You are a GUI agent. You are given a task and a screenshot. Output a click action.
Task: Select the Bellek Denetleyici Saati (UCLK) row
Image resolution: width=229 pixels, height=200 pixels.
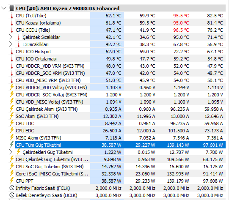[117, 195]
